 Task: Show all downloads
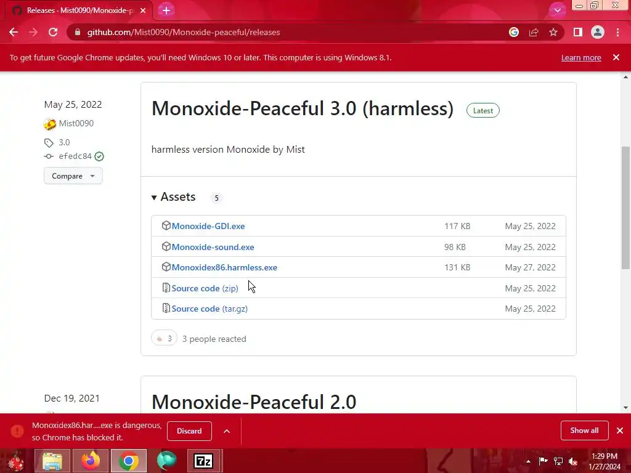(x=584, y=431)
